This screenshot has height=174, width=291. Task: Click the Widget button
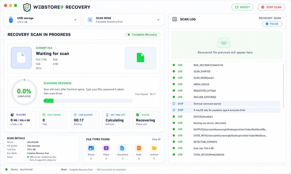(x=242, y=7)
